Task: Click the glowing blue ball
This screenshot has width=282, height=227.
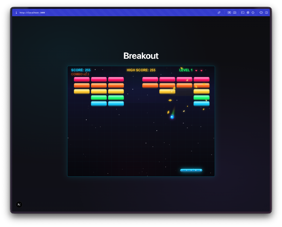Action: 172,117
